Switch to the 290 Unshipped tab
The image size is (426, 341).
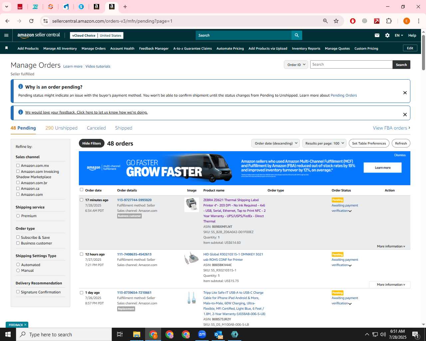point(62,128)
